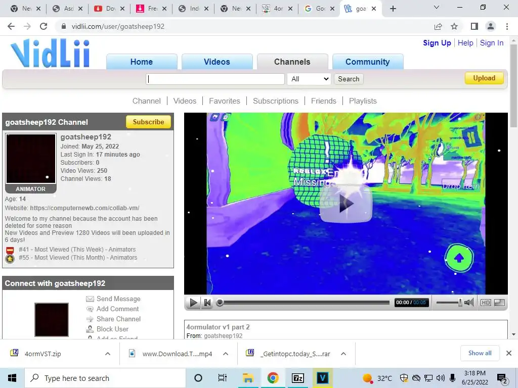Bookmark this page with the star icon
This screenshot has width=518, height=388.
(x=454, y=26)
